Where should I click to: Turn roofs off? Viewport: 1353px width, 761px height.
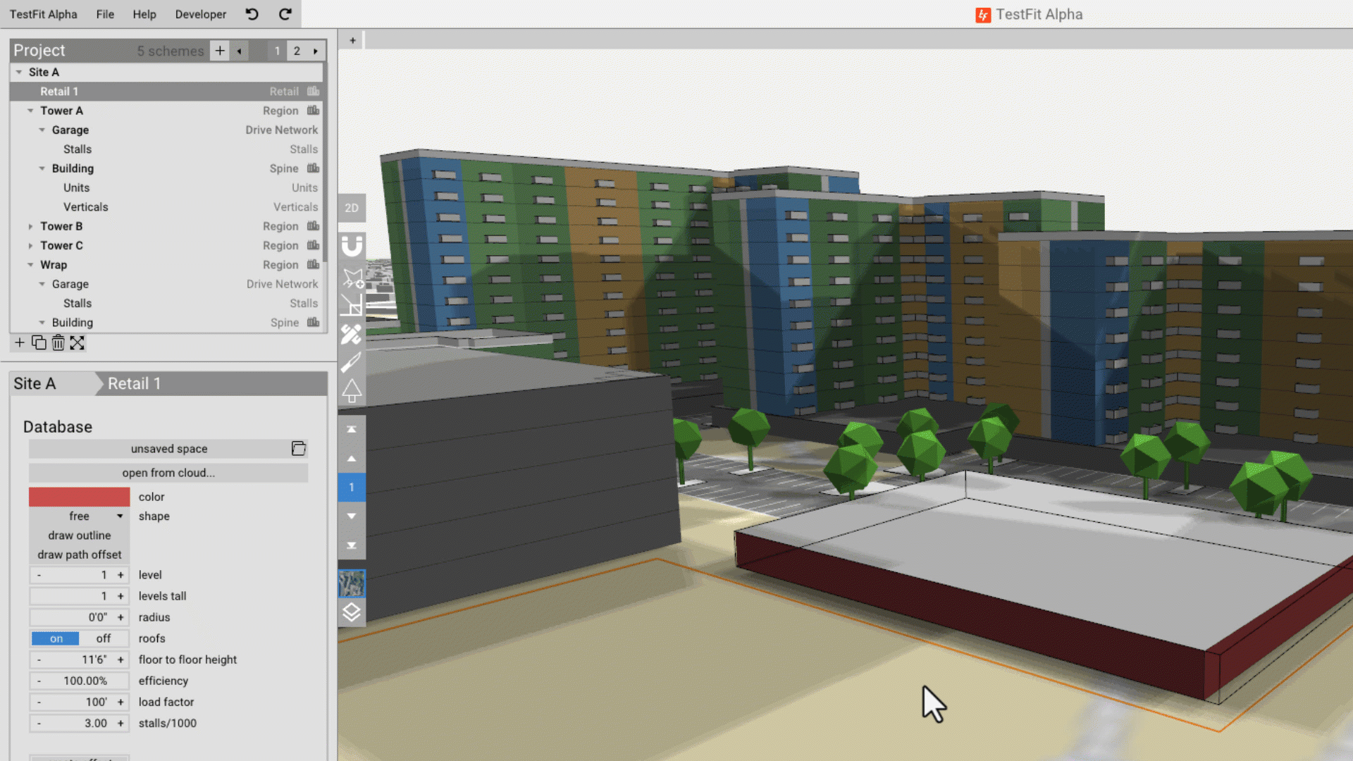[x=104, y=638]
